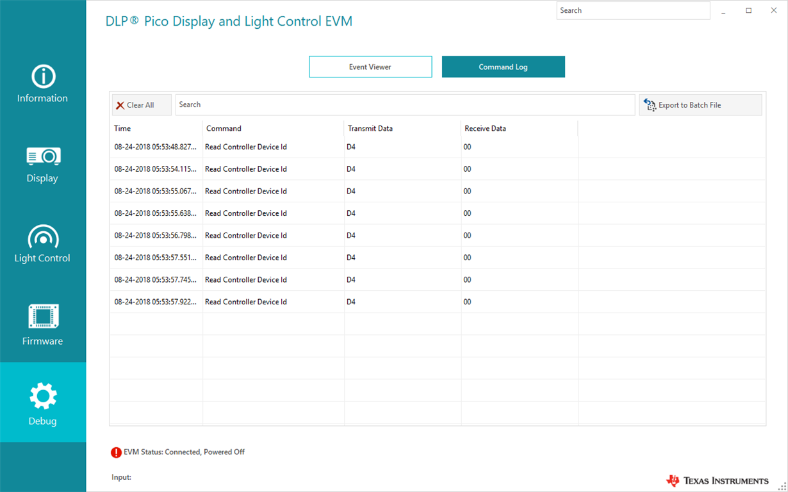Image resolution: width=788 pixels, height=492 pixels.
Task: Open the Display projector icon
Action: [x=43, y=156]
